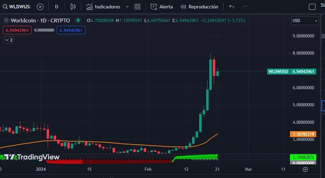This screenshot has height=178, width=325.
Task: Click the Worldcoin · 1D · CRYPTO title
Action: (x=40, y=21)
